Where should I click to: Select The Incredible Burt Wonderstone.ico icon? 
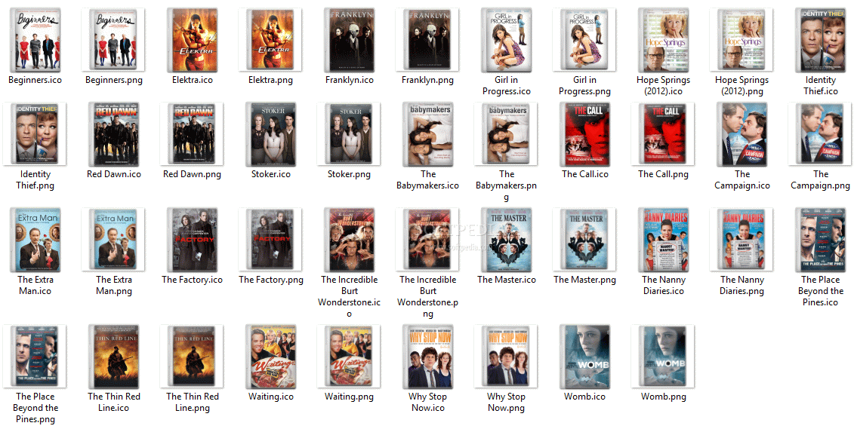(349, 240)
